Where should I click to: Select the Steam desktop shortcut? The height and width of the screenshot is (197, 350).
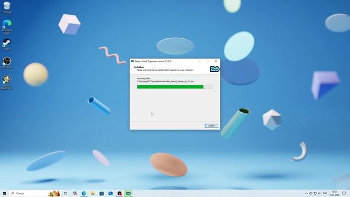tap(7, 44)
